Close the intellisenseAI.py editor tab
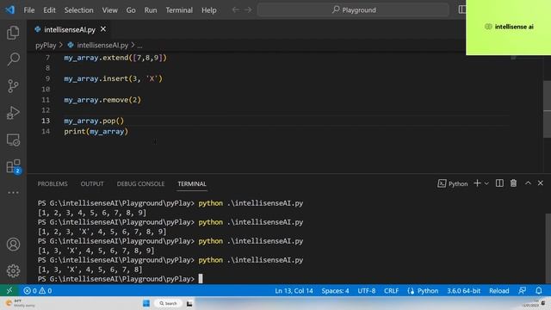 [103, 29]
